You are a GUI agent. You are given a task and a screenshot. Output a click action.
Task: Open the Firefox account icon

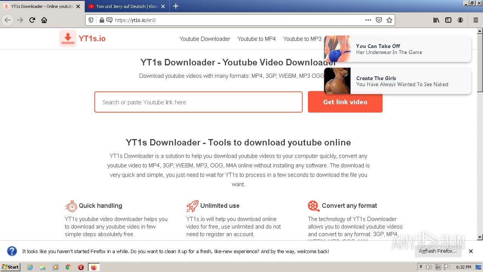point(460,20)
